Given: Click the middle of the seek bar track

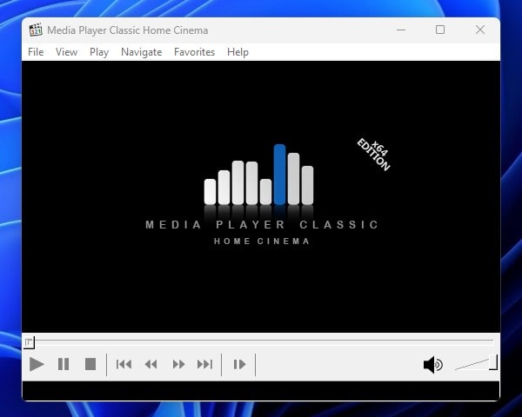Looking at the screenshot, I should coord(261,341).
